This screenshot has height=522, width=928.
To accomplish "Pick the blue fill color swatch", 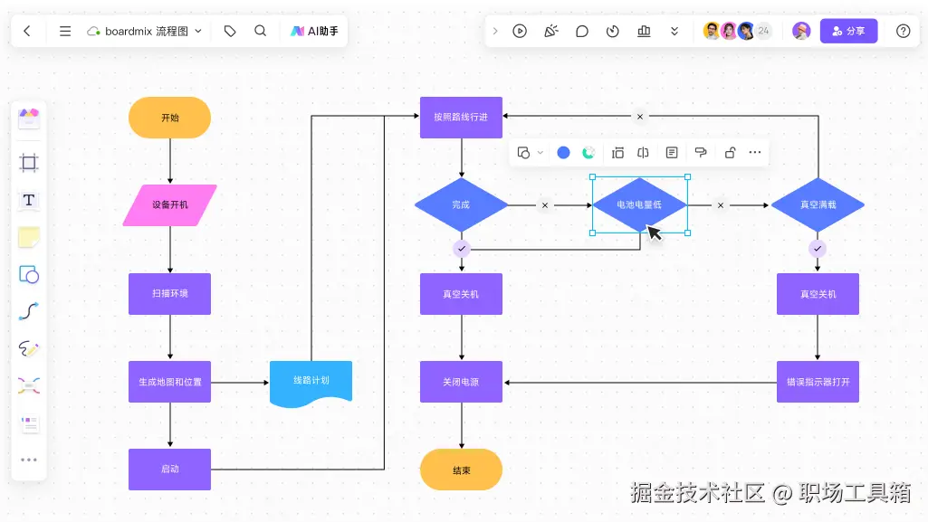I will click(563, 153).
